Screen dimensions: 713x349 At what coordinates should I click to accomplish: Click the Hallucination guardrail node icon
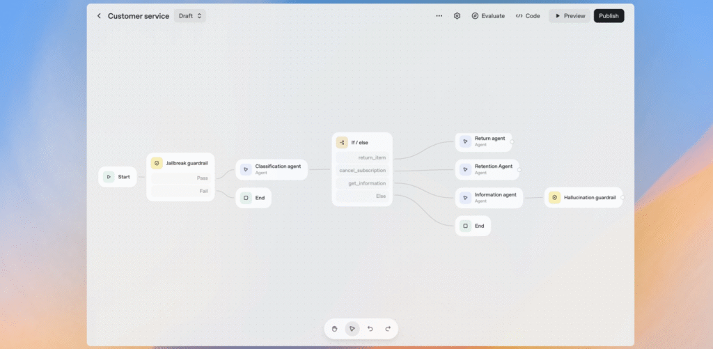tap(554, 198)
